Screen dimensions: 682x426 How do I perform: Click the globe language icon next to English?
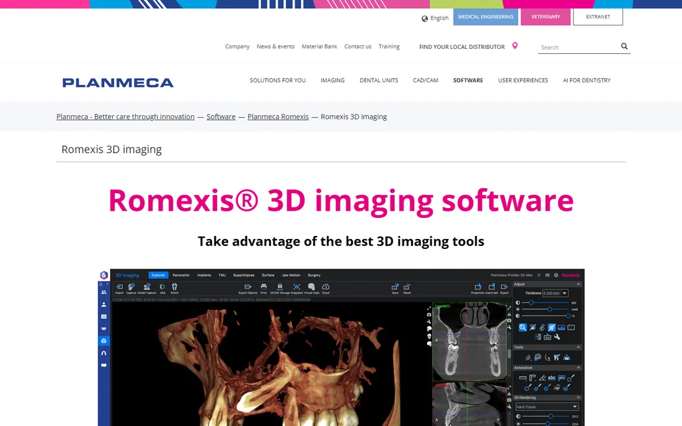coord(425,18)
